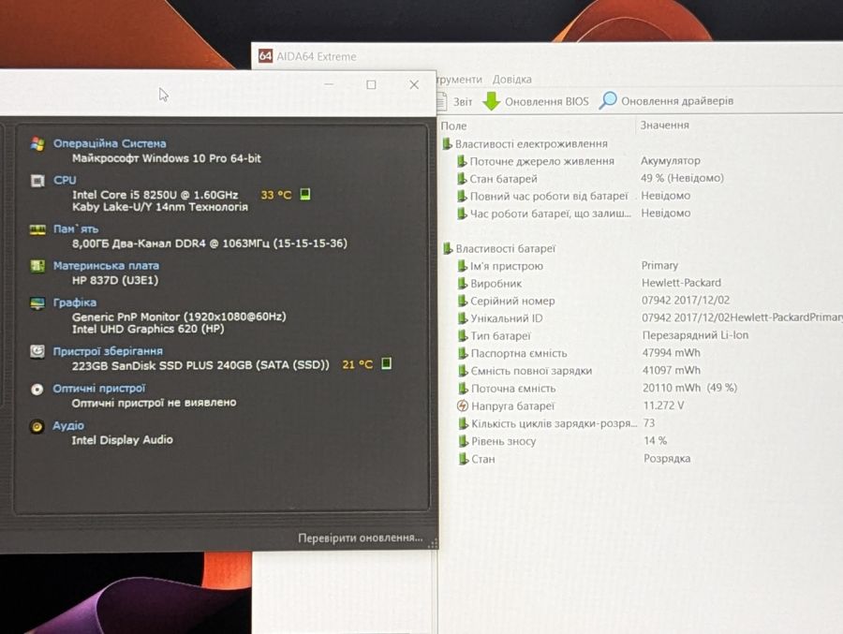
Task: Click the magnifier icon for Оновлення драйверів
Action: tap(608, 100)
